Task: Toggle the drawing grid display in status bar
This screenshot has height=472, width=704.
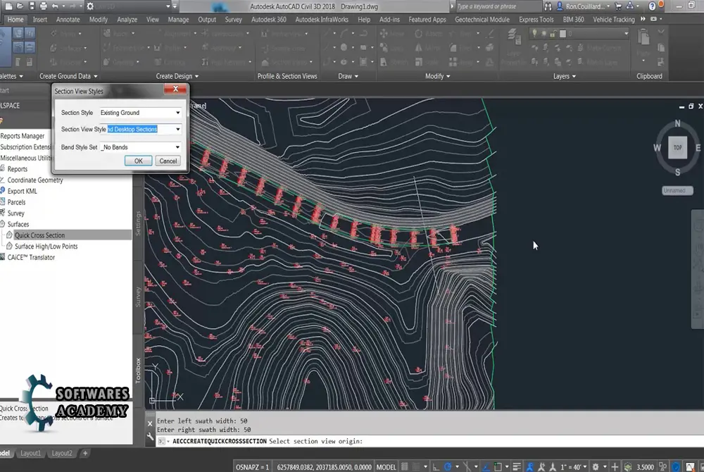Action: point(405,467)
